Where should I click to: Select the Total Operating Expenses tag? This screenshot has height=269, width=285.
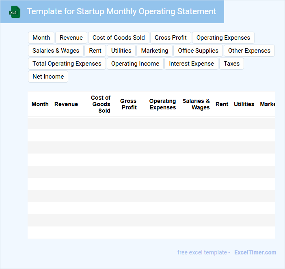[67, 64]
